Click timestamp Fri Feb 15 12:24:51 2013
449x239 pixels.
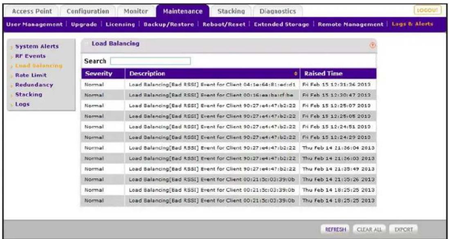click(337, 127)
